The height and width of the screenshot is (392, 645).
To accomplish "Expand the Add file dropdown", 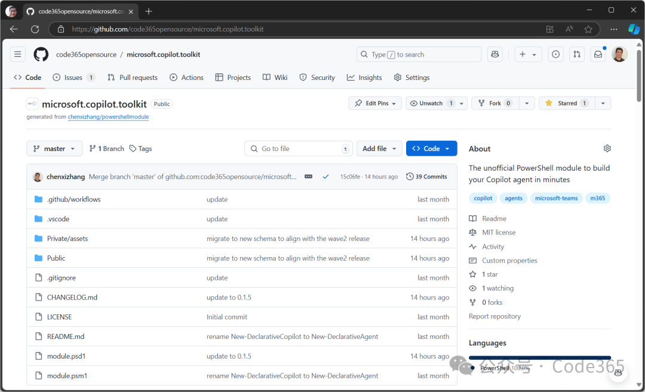I will [x=379, y=149].
